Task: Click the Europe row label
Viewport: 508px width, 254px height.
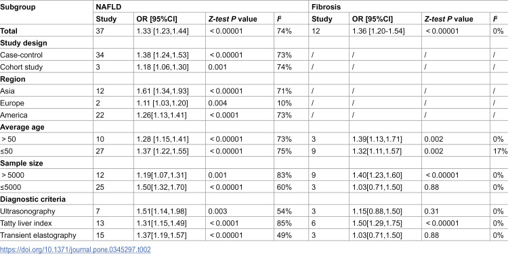Action: (x=12, y=103)
